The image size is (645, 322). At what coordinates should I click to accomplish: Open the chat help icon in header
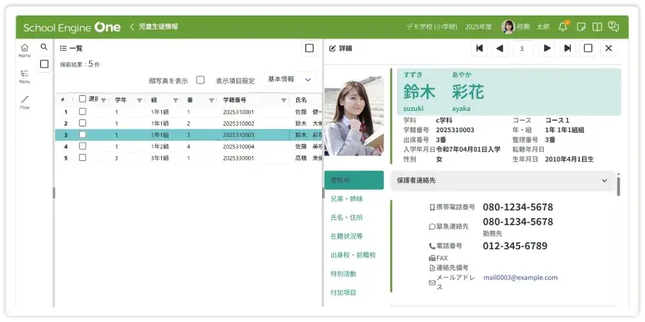point(613,27)
